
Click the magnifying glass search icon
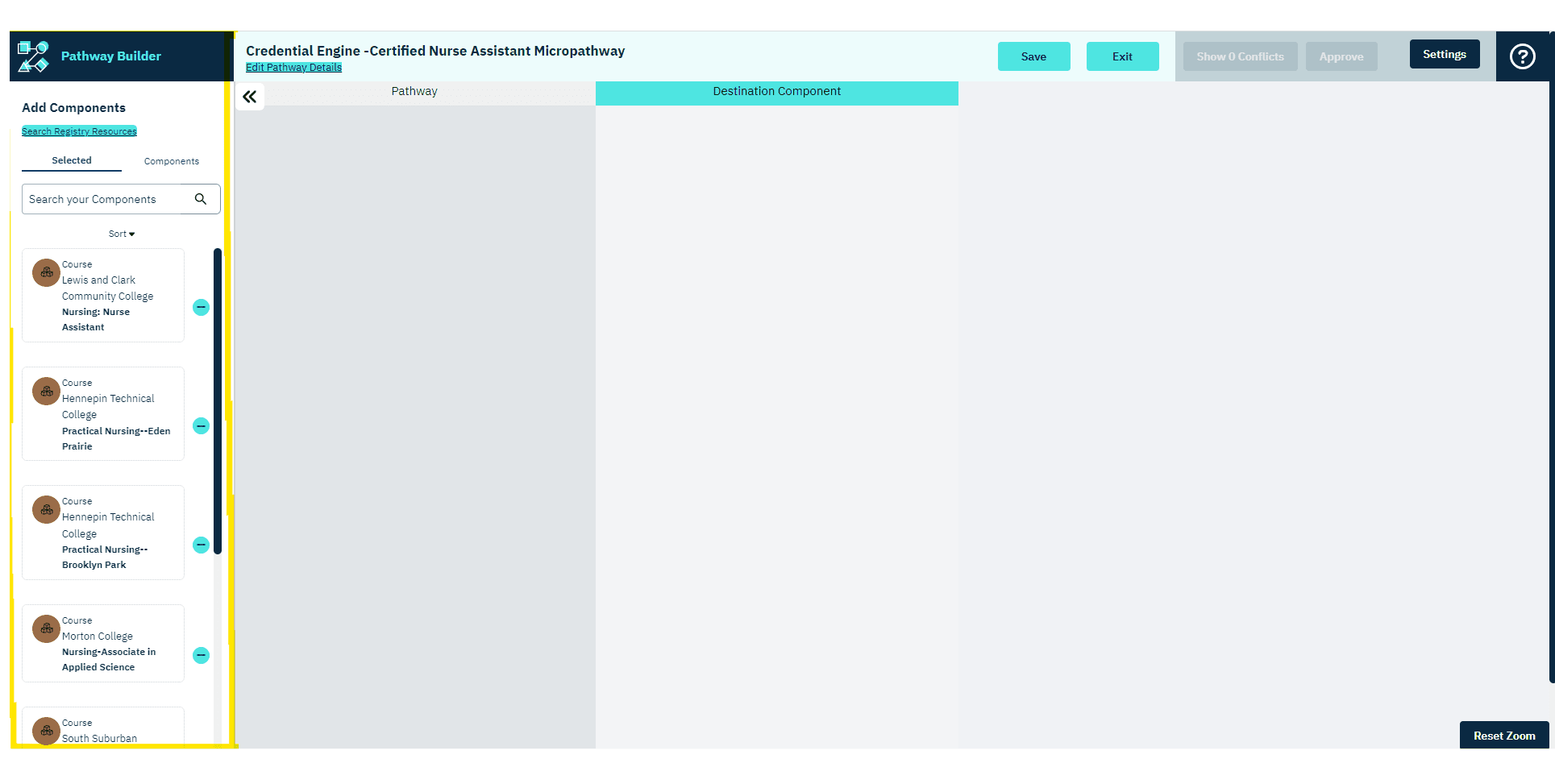201,198
